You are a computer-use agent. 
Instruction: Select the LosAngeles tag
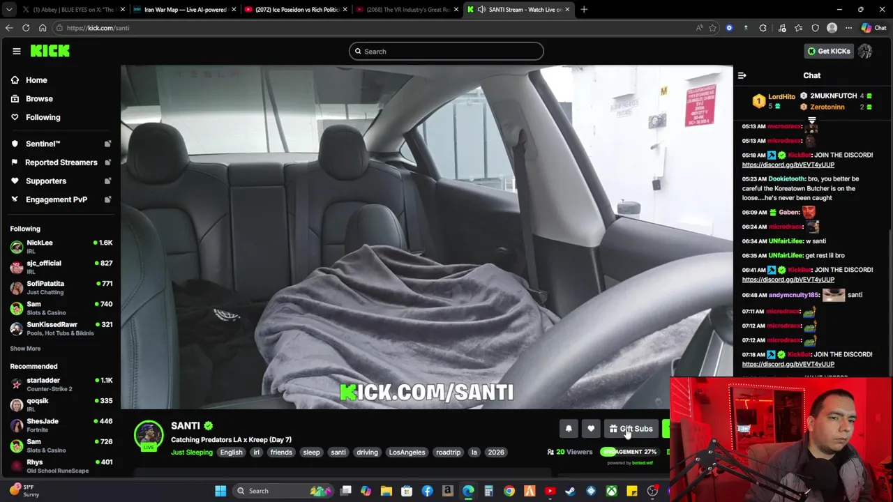(x=407, y=452)
